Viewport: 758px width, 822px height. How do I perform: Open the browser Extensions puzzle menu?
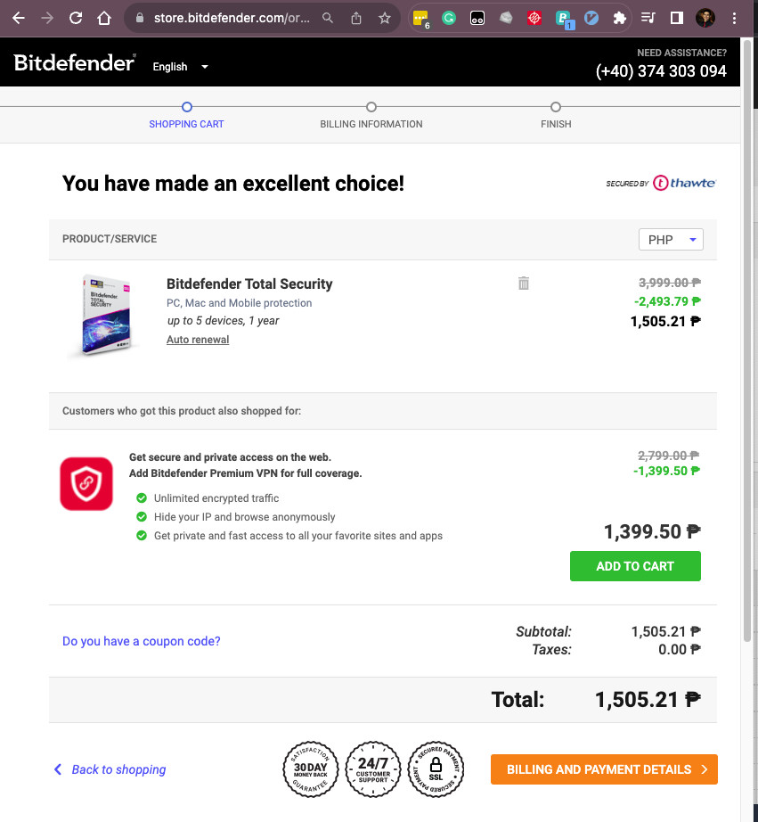tap(620, 18)
